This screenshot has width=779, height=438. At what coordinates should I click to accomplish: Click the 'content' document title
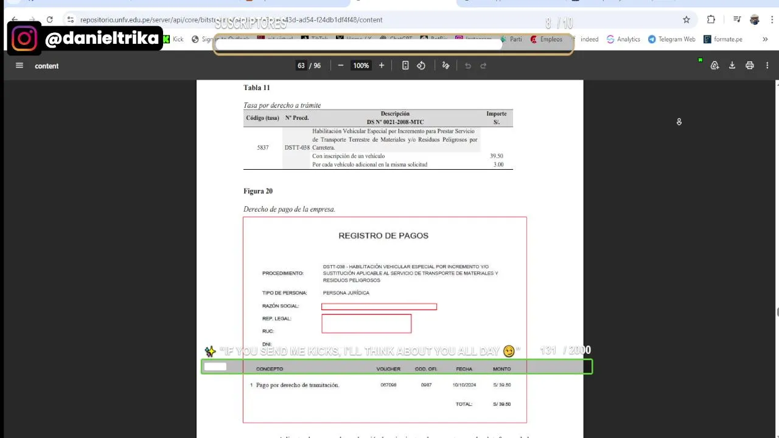click(47, 66)
